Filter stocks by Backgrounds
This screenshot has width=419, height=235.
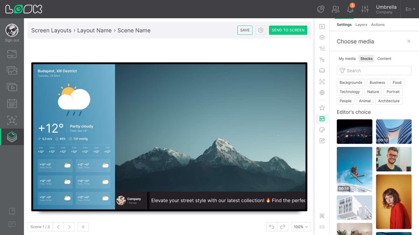(x=351, y=83)
